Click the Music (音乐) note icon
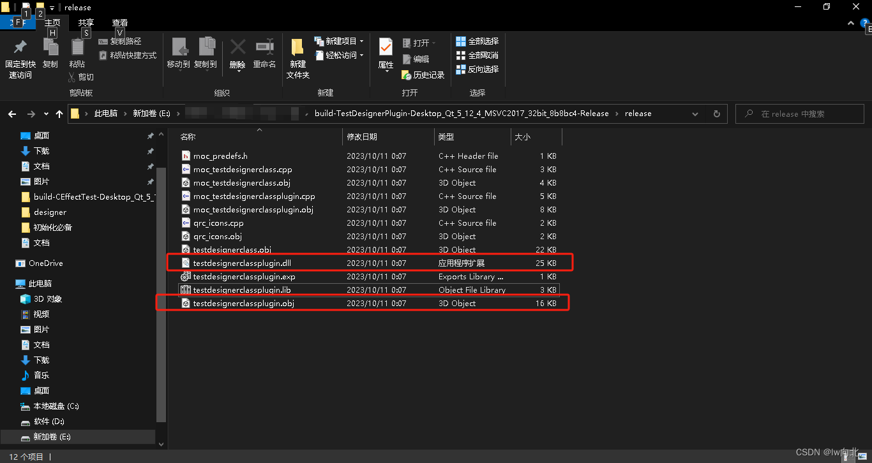872x463 pixels. coord(26,376)
